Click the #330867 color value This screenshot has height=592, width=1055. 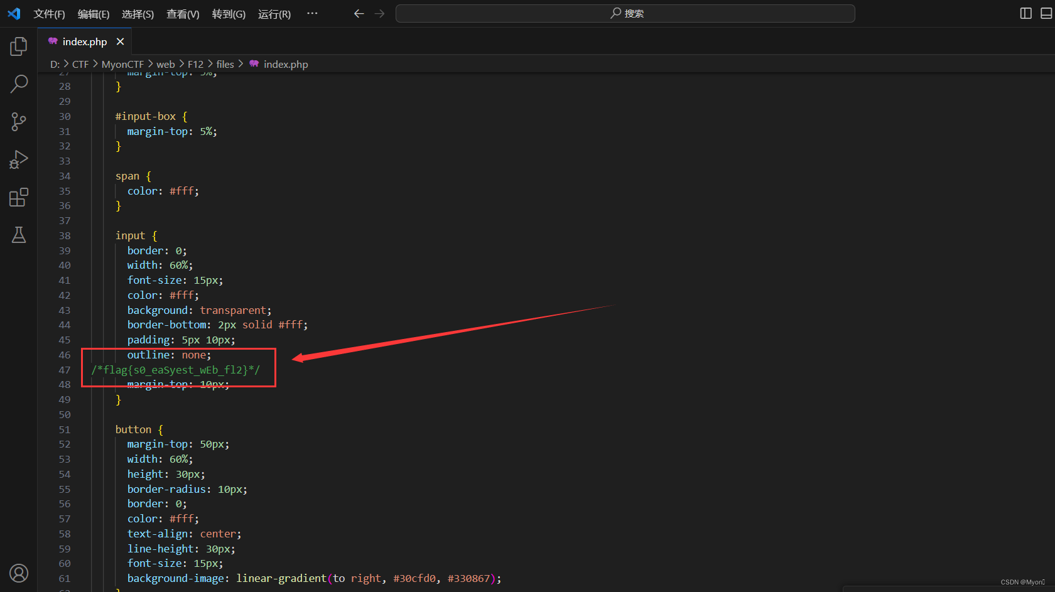point(469,578)
